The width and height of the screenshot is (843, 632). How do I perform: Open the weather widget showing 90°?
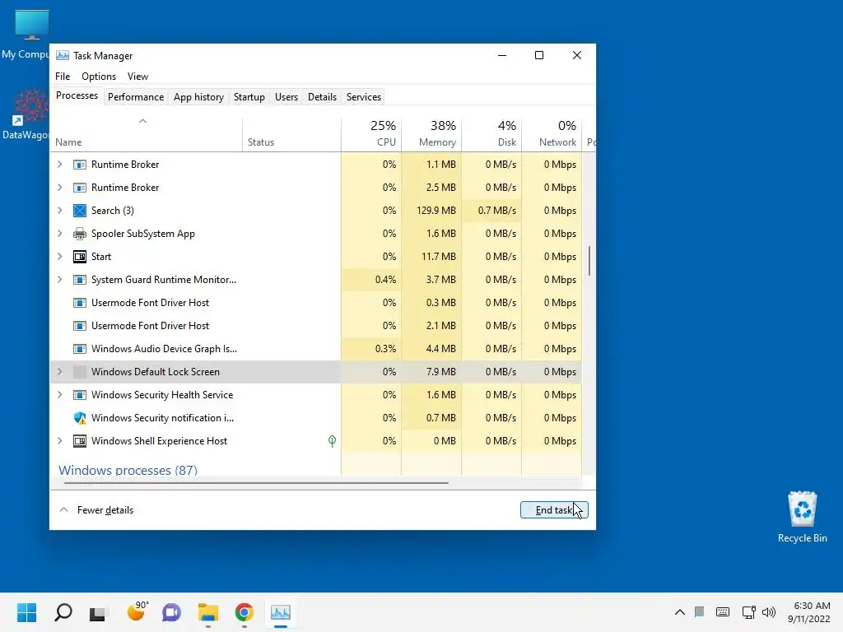(x=137, y=611)
